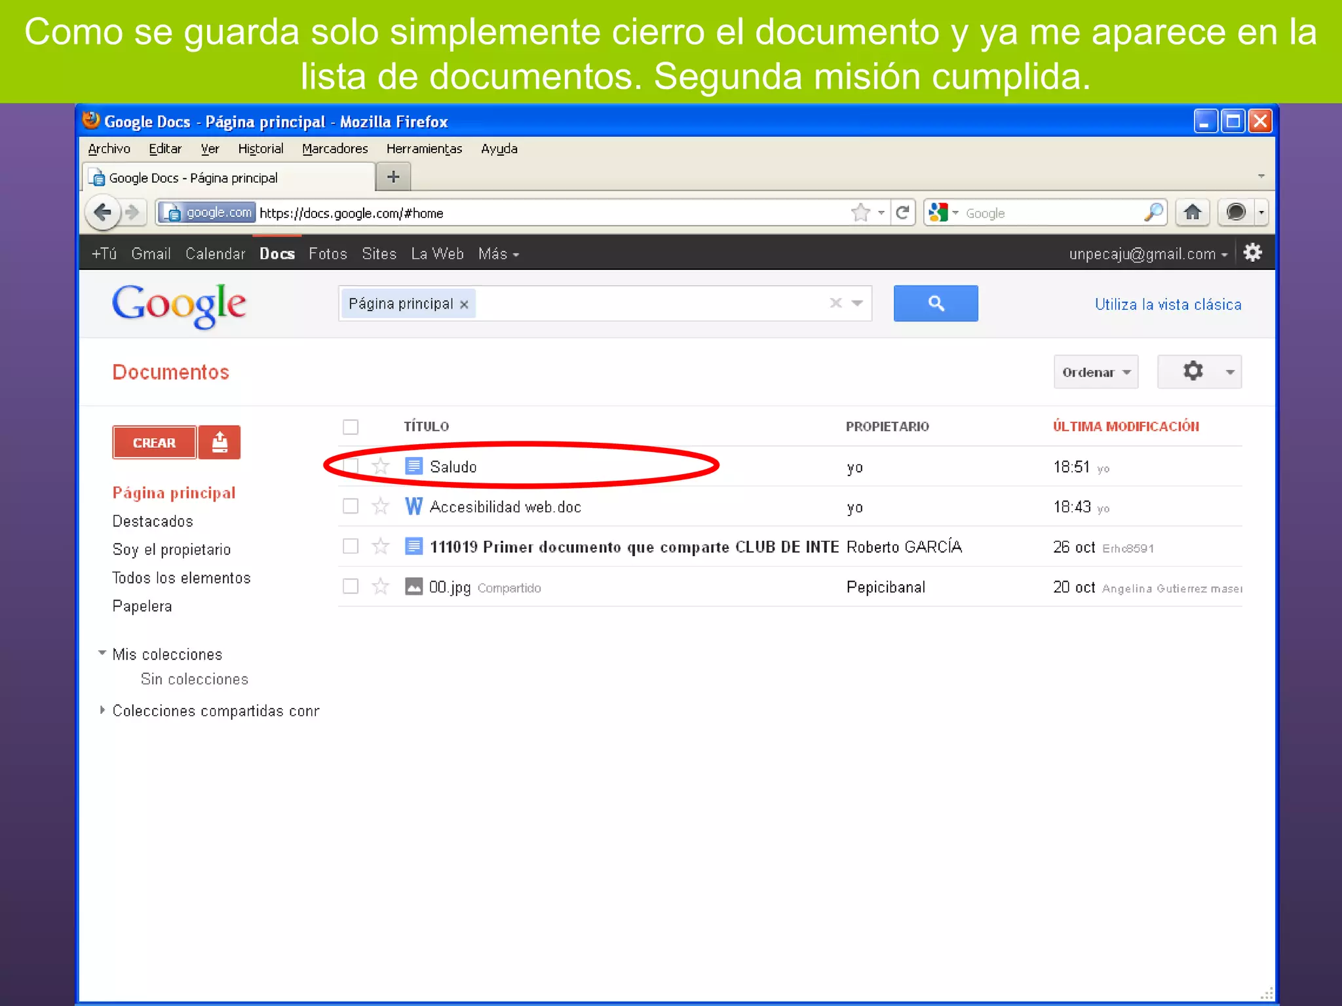Image resolution: width=1342 pixels, height=1006 pixels.
Task: Star the 111019 Primer documento row
Action: (381, 546)
